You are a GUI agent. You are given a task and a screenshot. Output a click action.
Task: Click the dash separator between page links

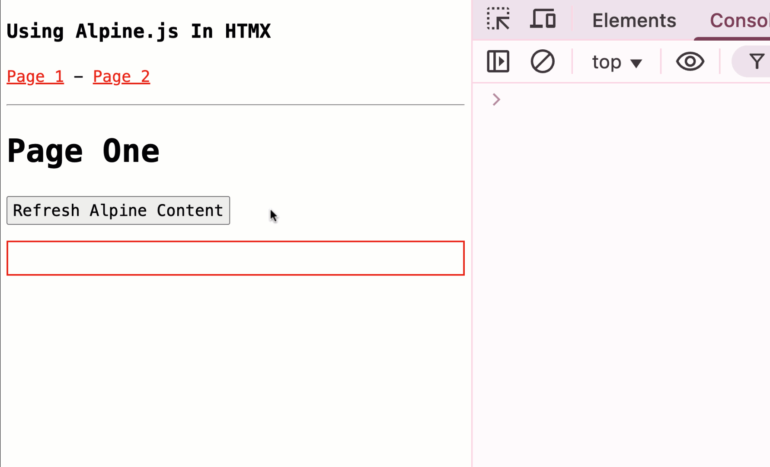tap(78, 77)
